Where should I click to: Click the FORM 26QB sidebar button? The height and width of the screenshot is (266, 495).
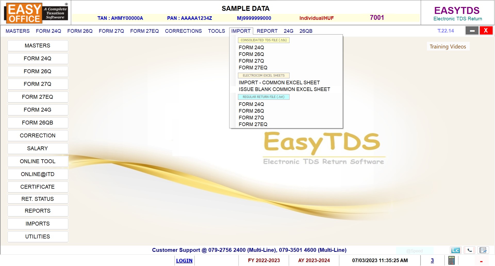38,123
